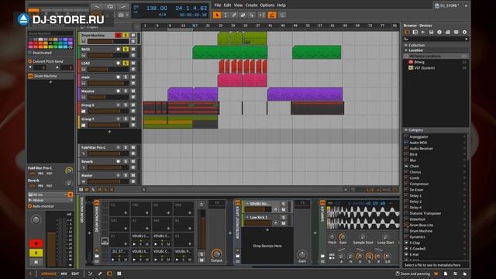The width and height of the screenshot is (496, 279).
Task: Open the clips tab icon in browser
Action: 448,32
